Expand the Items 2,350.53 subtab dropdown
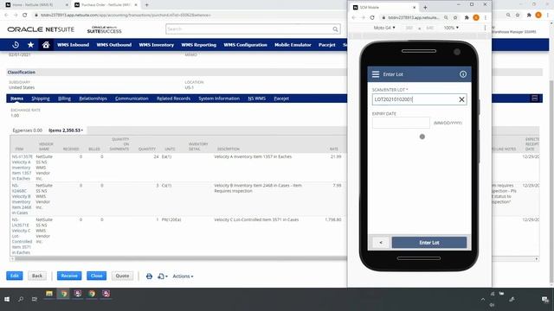Viewport: 554px width, 311px height. tap(66, 130)
